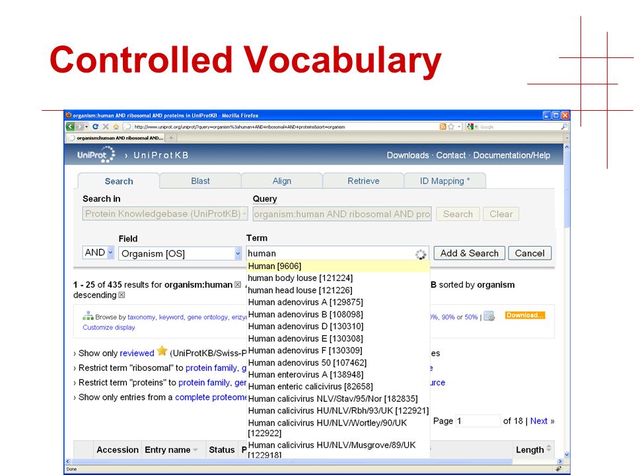Select human head louse [121226] suggestion

point(337,290)
